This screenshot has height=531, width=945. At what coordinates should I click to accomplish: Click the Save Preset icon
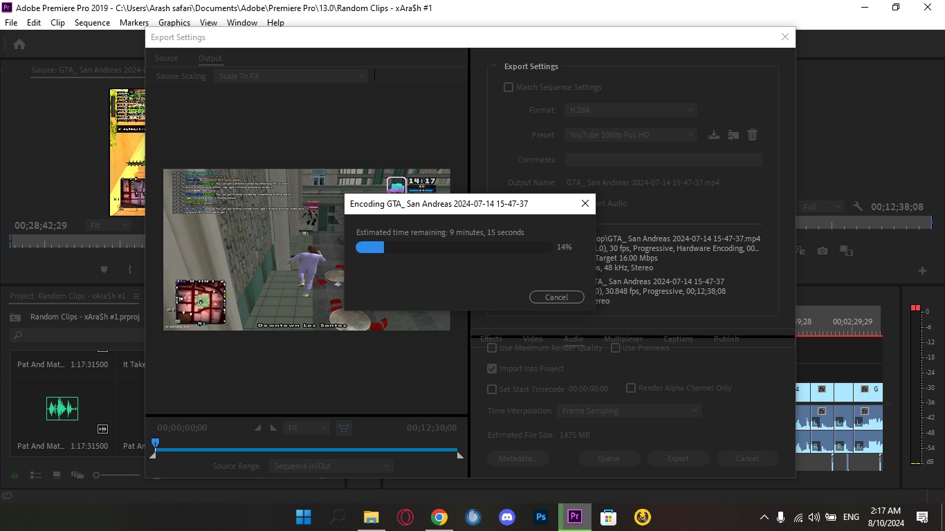[x=714, y=135]
